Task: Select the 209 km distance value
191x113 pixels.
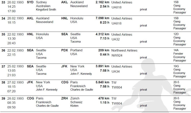Action: coord(104,50)
